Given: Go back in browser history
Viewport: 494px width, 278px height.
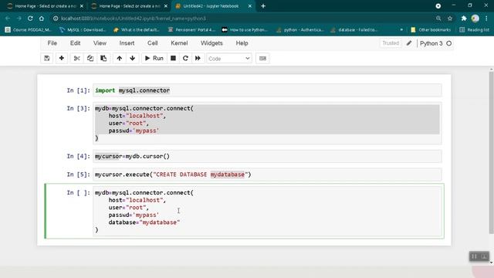Looking at the screenshot, I should tap(8, 19).
